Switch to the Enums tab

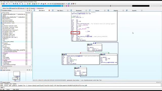click(x=97, y=11)
